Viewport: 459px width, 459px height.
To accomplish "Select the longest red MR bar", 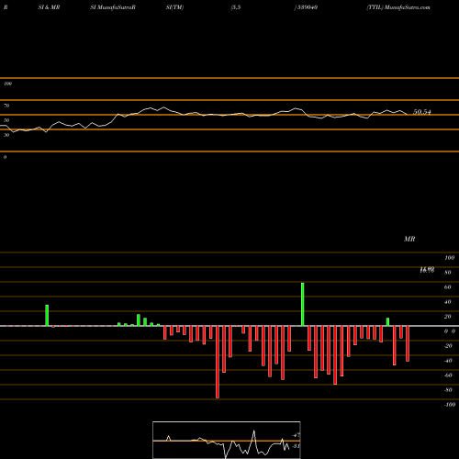I will (218, 362).
